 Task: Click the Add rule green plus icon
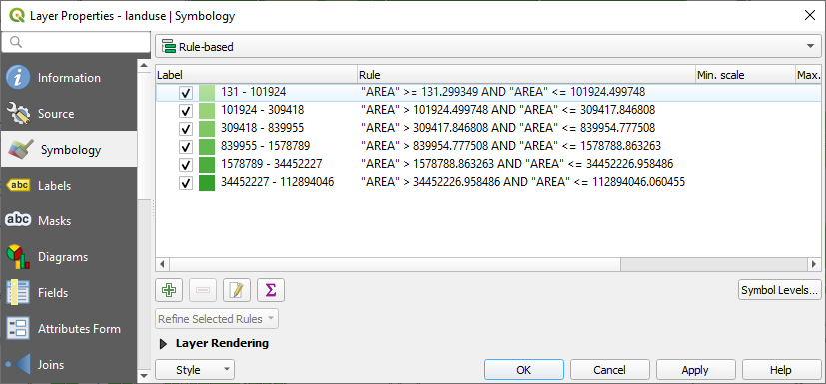169,290
